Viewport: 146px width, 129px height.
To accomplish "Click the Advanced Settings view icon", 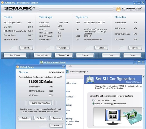I will (67, 72).
